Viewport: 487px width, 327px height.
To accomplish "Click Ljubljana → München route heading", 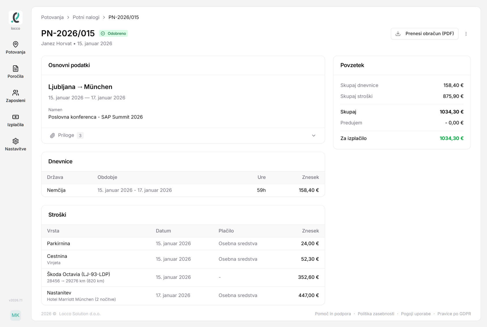I will pos(80,87).
